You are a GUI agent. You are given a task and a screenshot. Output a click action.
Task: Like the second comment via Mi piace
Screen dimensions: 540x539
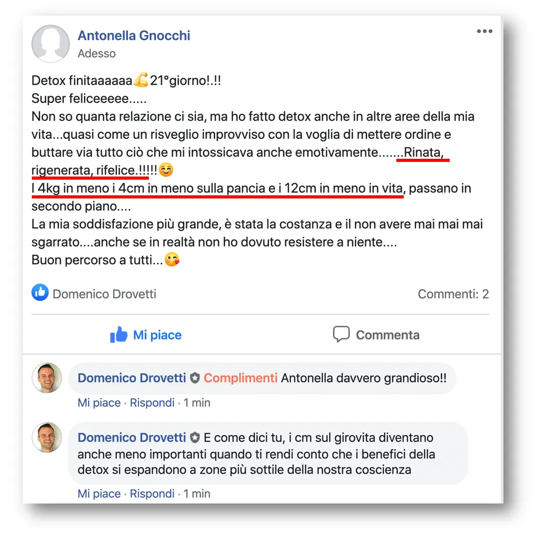[x=99, y=494]
